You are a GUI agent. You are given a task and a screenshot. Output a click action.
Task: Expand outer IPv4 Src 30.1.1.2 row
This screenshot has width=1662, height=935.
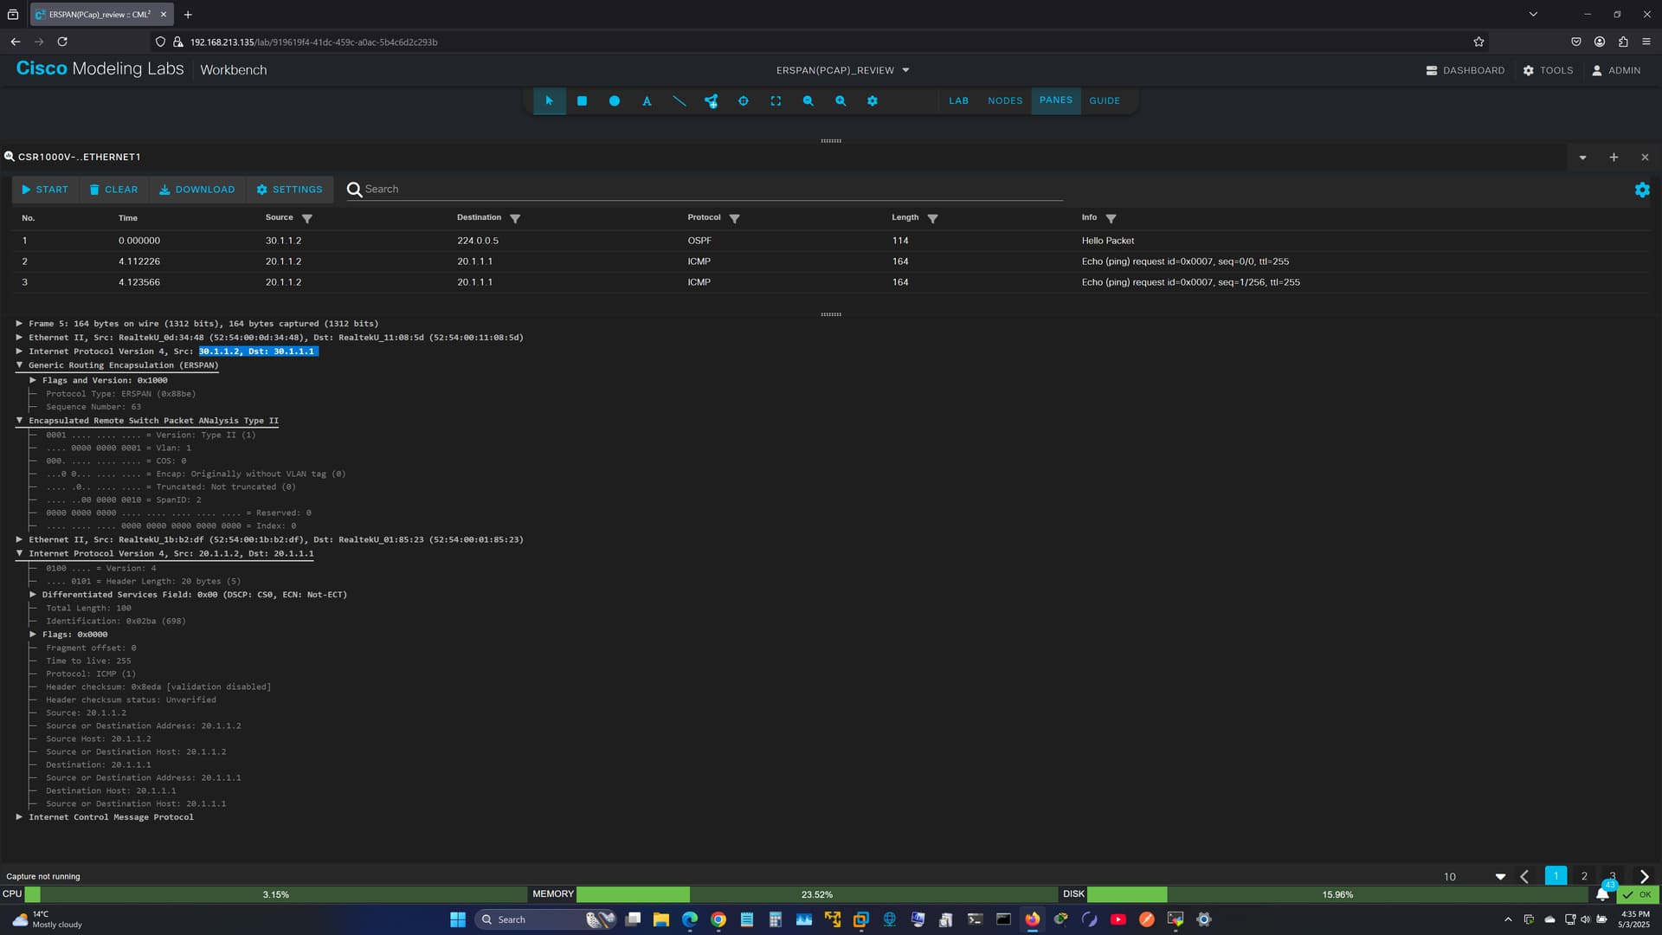tap(19, 351)
